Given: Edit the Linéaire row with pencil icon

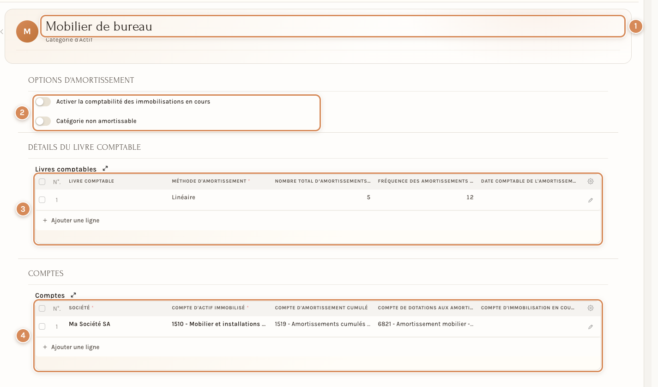Looking at the screenshot, I should click(590, 200).
